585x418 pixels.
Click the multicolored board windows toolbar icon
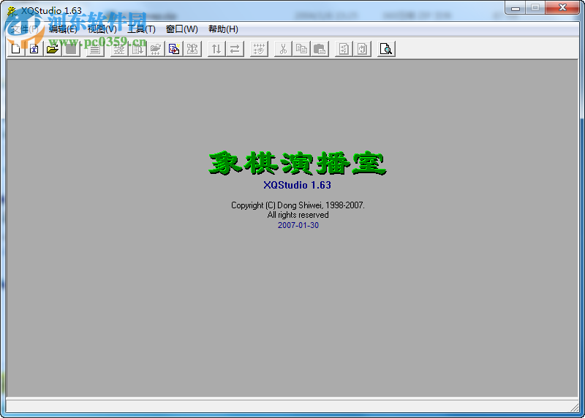coord(174,49)
